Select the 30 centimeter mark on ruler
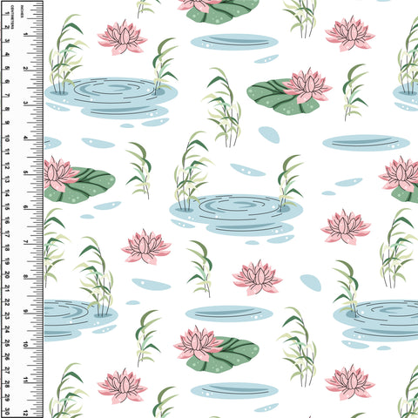 click(7, 412)
